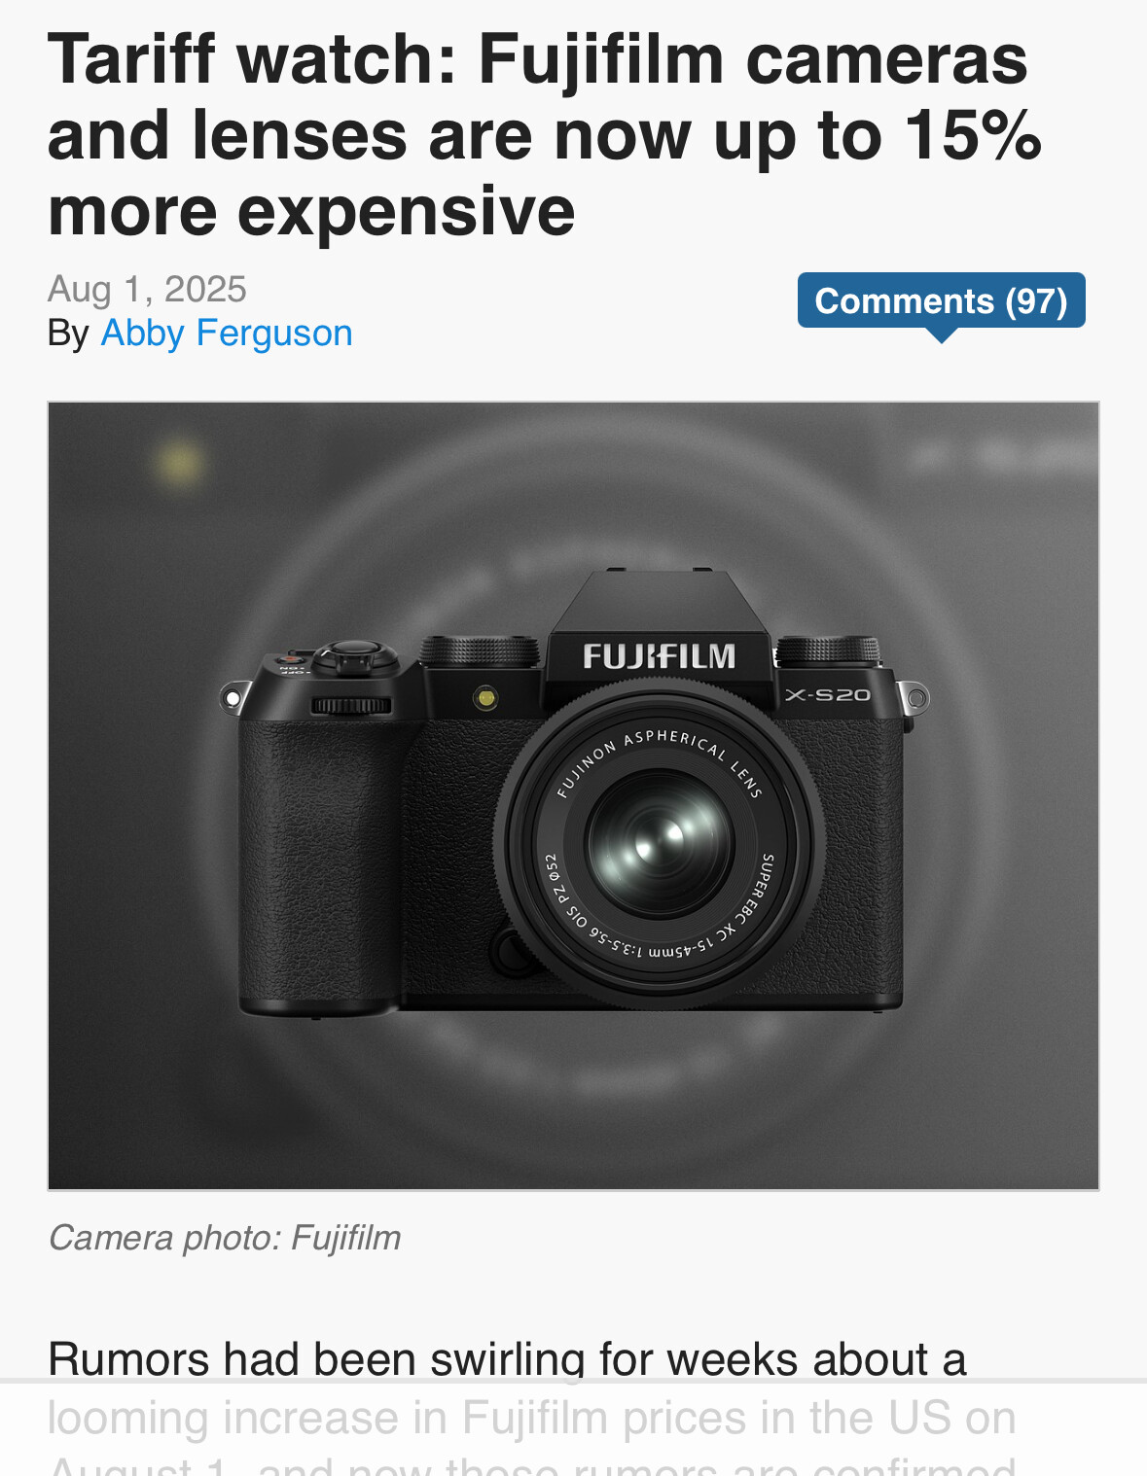Click the X-S20 model label in the photo
The height and width of the screenshot is (1476, 1147).
[828, 694]
